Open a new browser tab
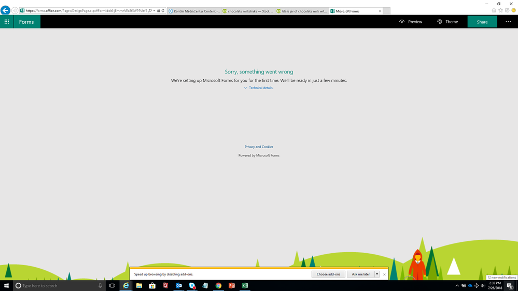 pyautogui.click(x=386, y=11)
